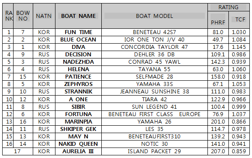Screen dimensions: 252x158
Task: Click the BOAT NAME column header
Action: [78, 16]
